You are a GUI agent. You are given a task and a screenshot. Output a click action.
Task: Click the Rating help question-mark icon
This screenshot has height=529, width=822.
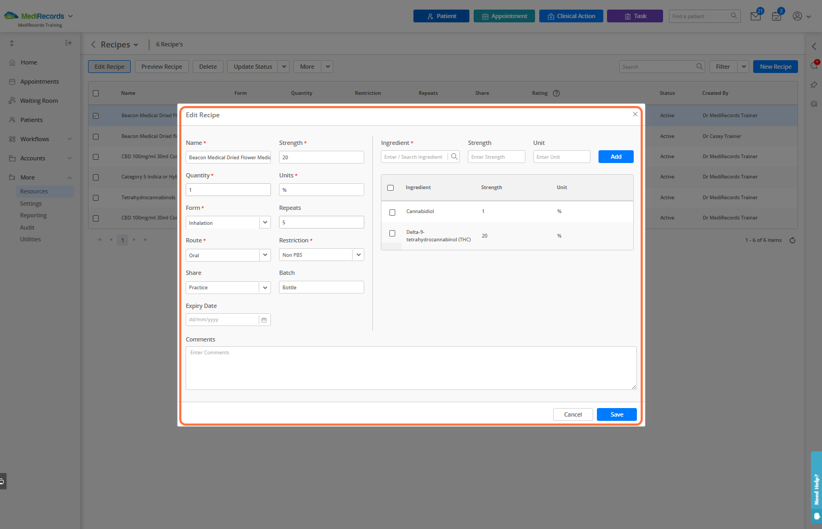click(x=556, y=93)
